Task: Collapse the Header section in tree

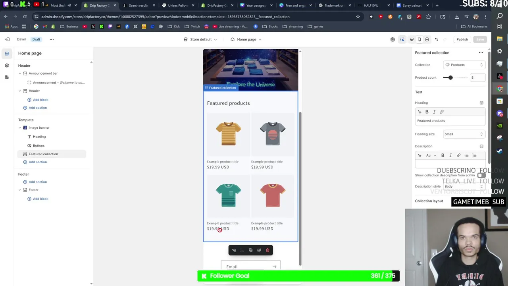Action: (20, 91)
